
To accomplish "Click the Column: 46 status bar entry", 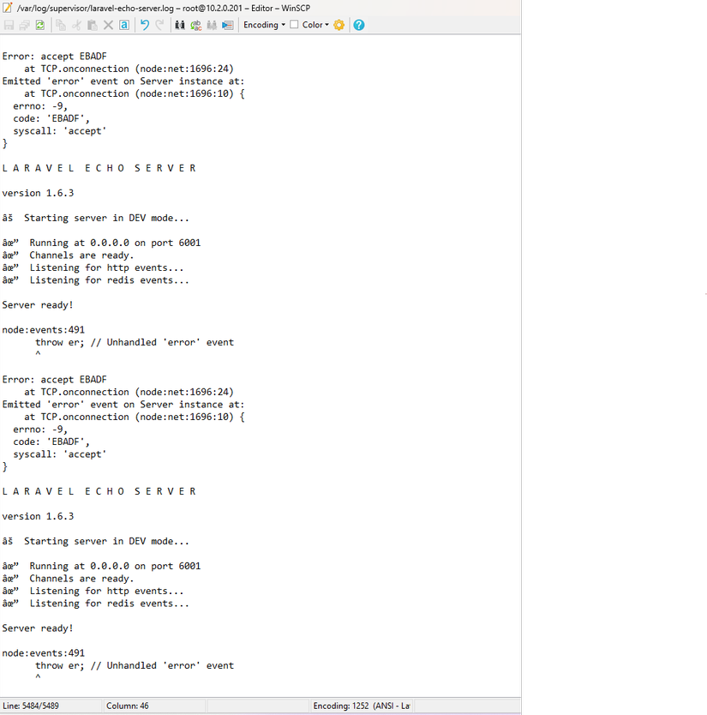I will [x=128, y=706].
